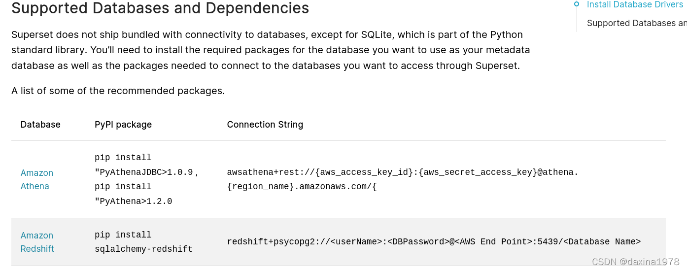Open the Amazon Redshift link
687x270 pixels.
point(37,242)
